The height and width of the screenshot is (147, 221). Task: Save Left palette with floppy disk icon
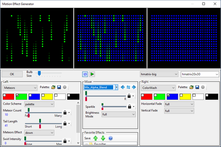(x=59, y=87)
